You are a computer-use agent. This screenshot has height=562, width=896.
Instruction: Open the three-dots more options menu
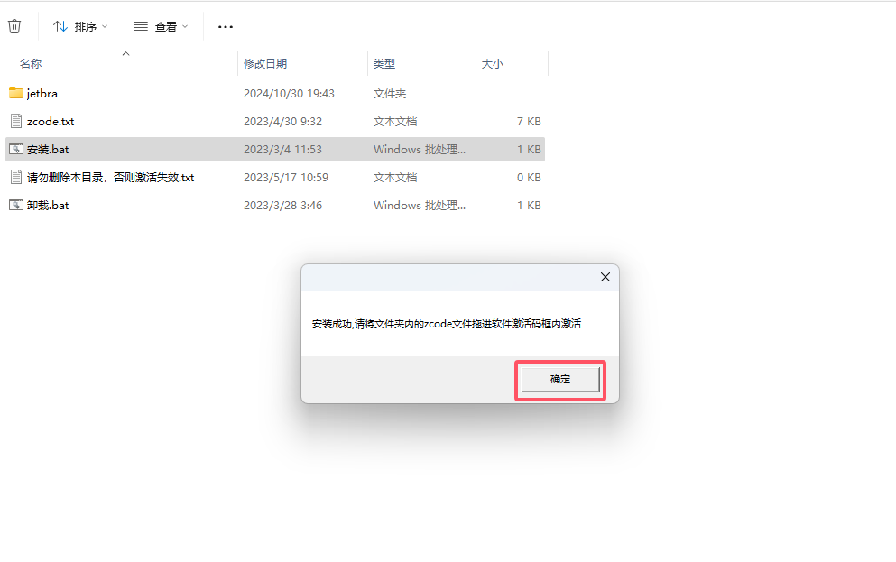coord(226,27)
